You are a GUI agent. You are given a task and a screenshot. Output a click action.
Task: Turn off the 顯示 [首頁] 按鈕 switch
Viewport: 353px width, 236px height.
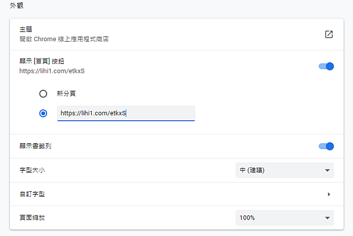(326, 66)
